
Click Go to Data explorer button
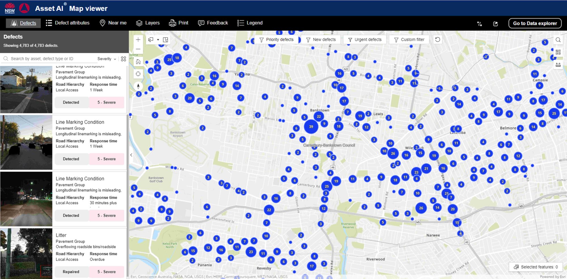pyautogui.click(x=535, y=23)
